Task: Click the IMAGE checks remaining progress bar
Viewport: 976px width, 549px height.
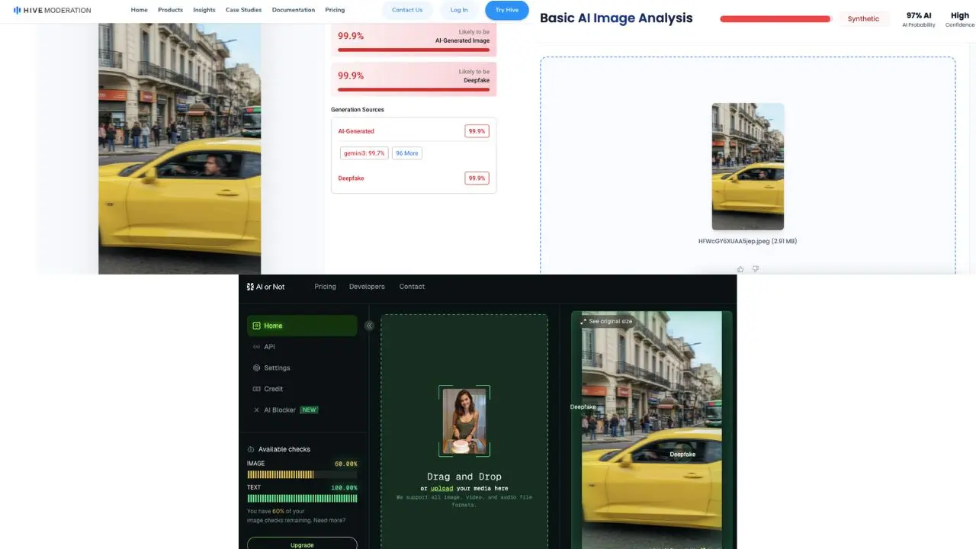Action: 281,474
